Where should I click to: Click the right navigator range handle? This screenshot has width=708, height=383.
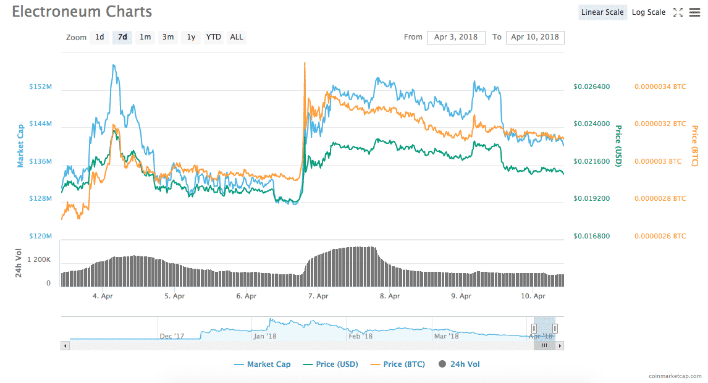pos(555,329)
